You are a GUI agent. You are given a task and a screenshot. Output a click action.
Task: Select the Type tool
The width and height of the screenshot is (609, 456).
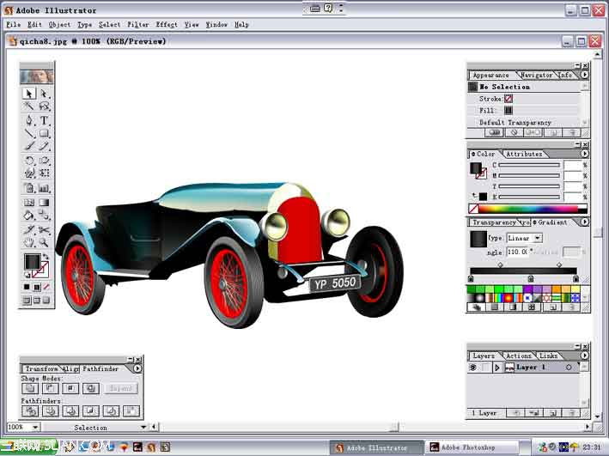[44, 120]
